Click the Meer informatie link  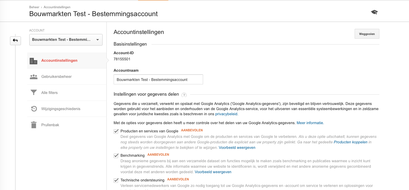point(310,123)
